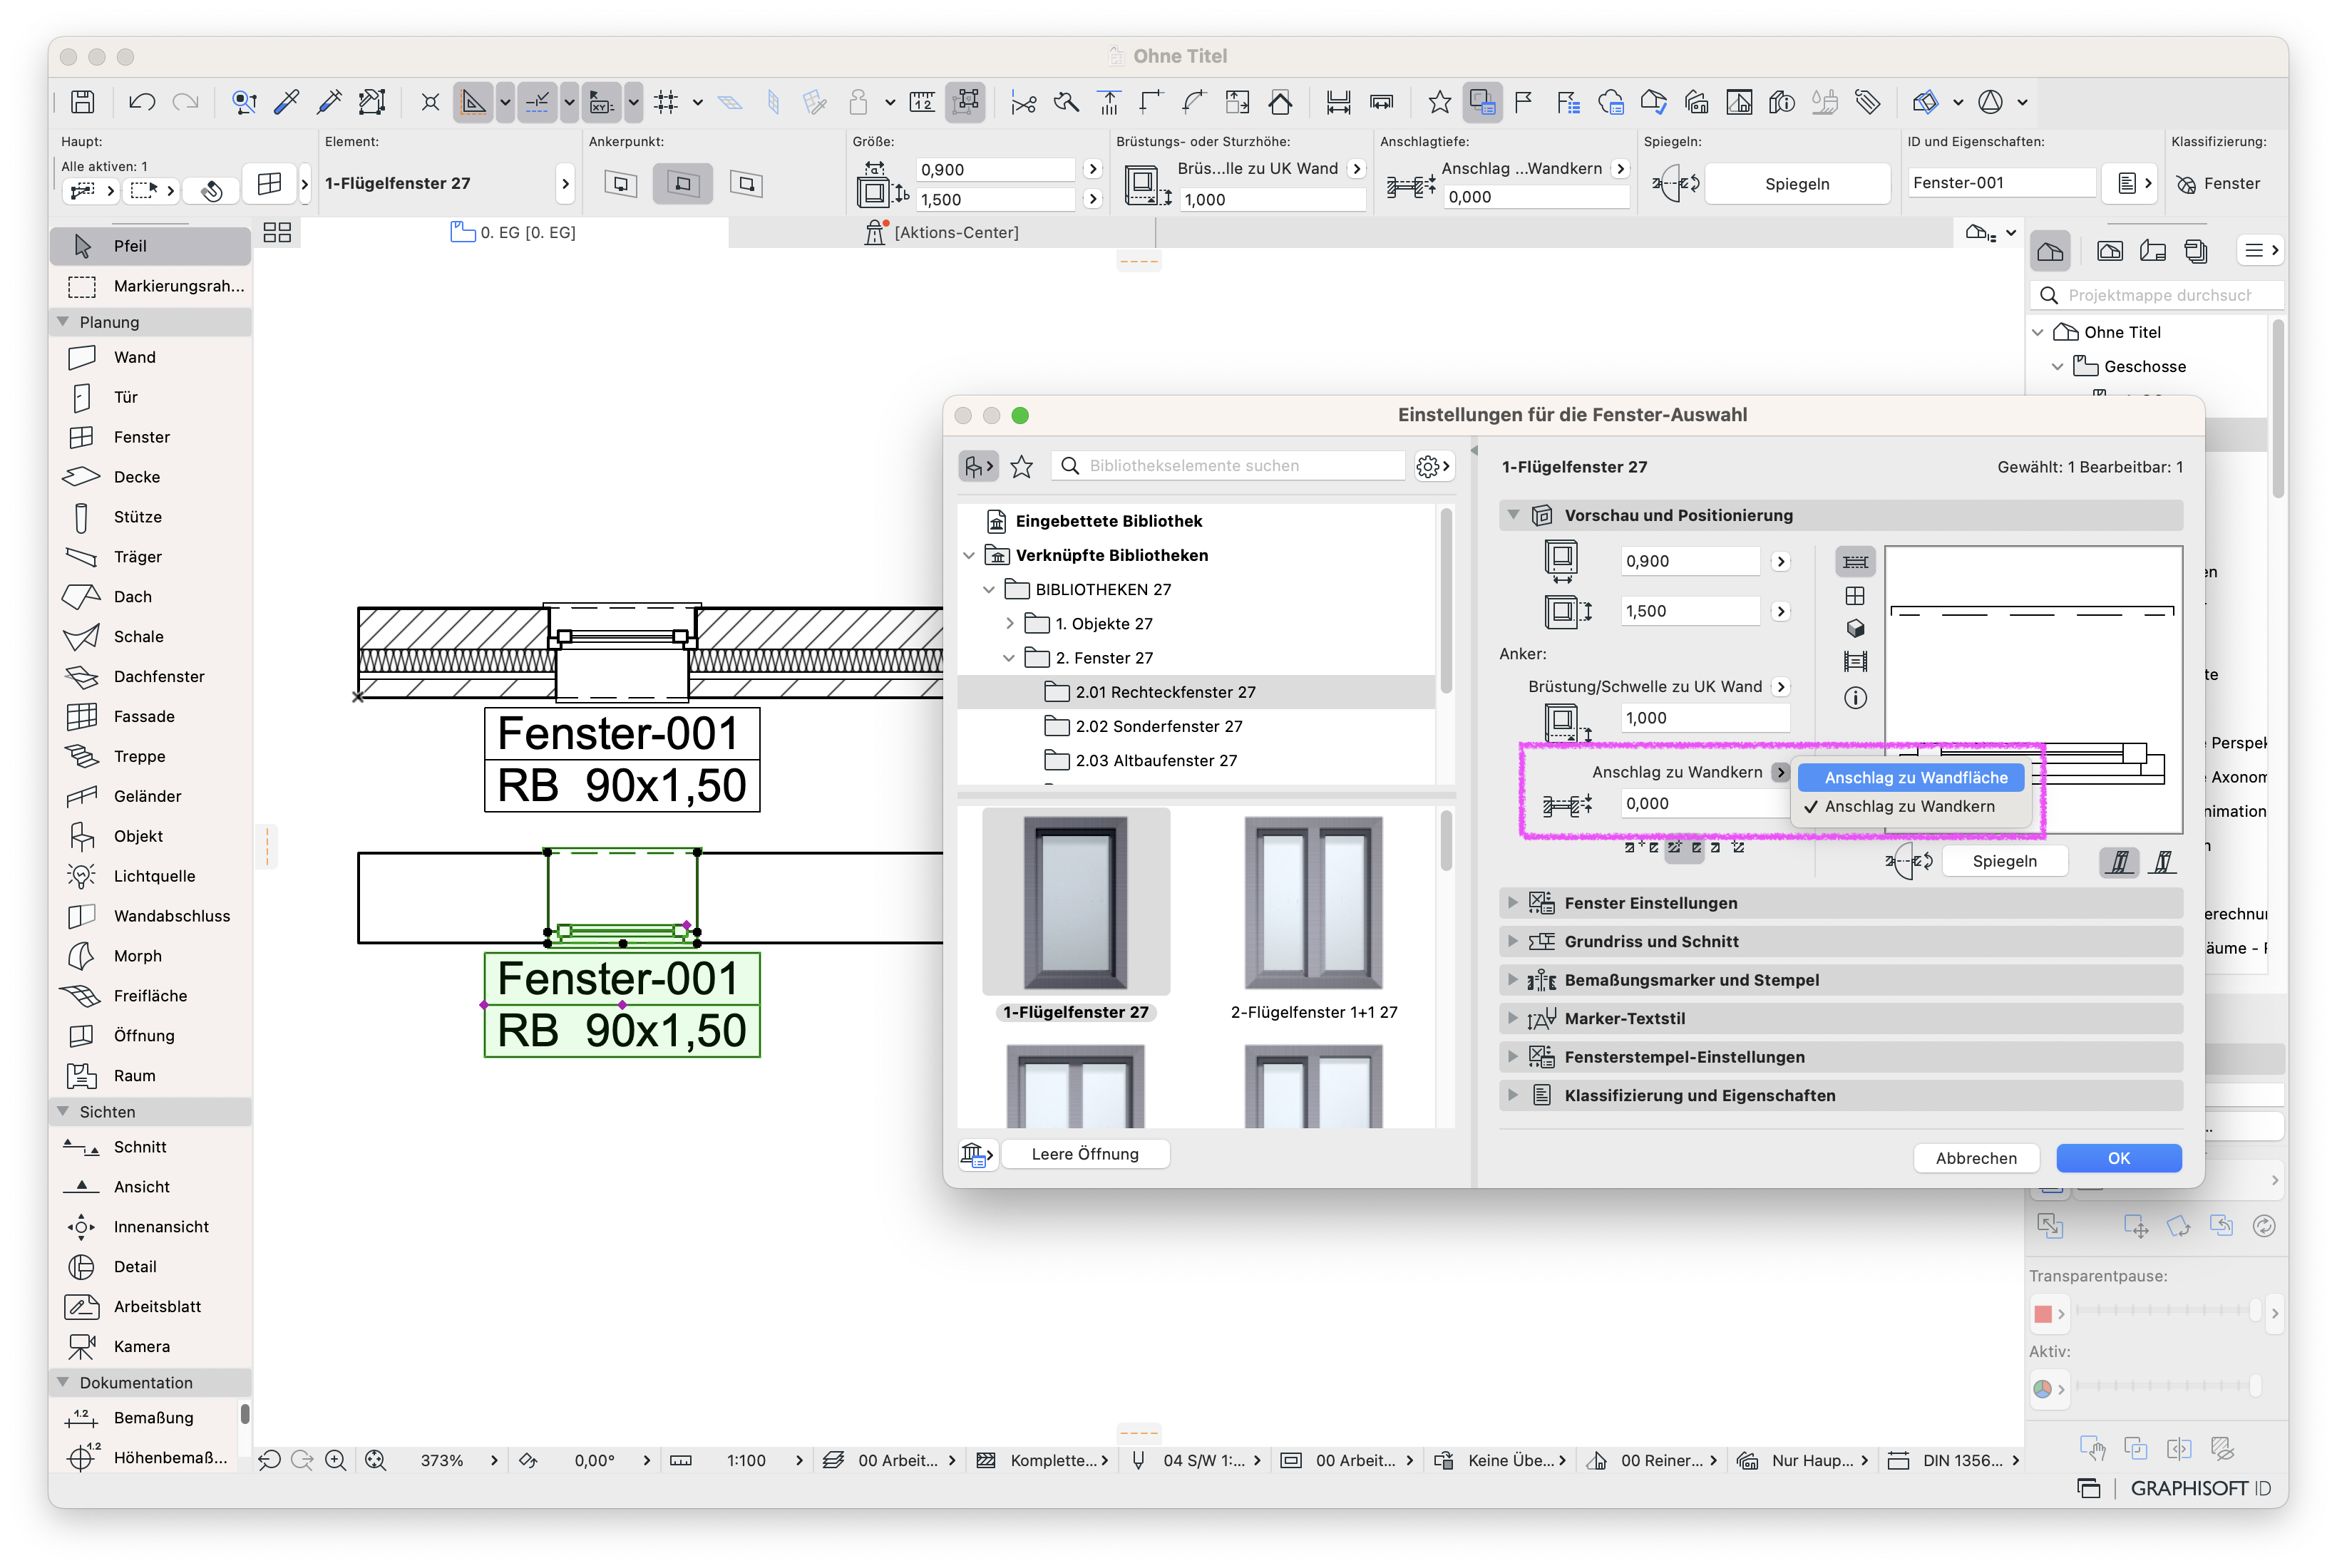Switch preview to floor plan view

coord(1855,562)
